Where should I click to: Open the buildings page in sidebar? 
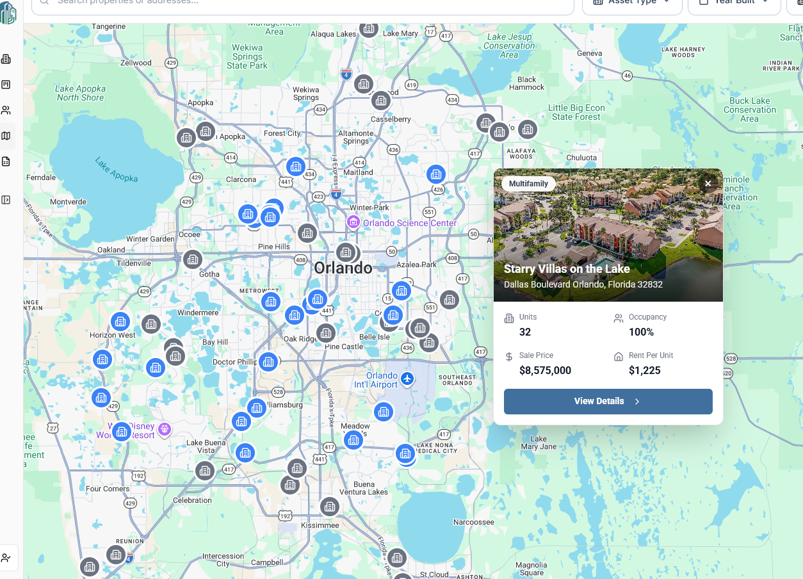(x=6, y=60)
